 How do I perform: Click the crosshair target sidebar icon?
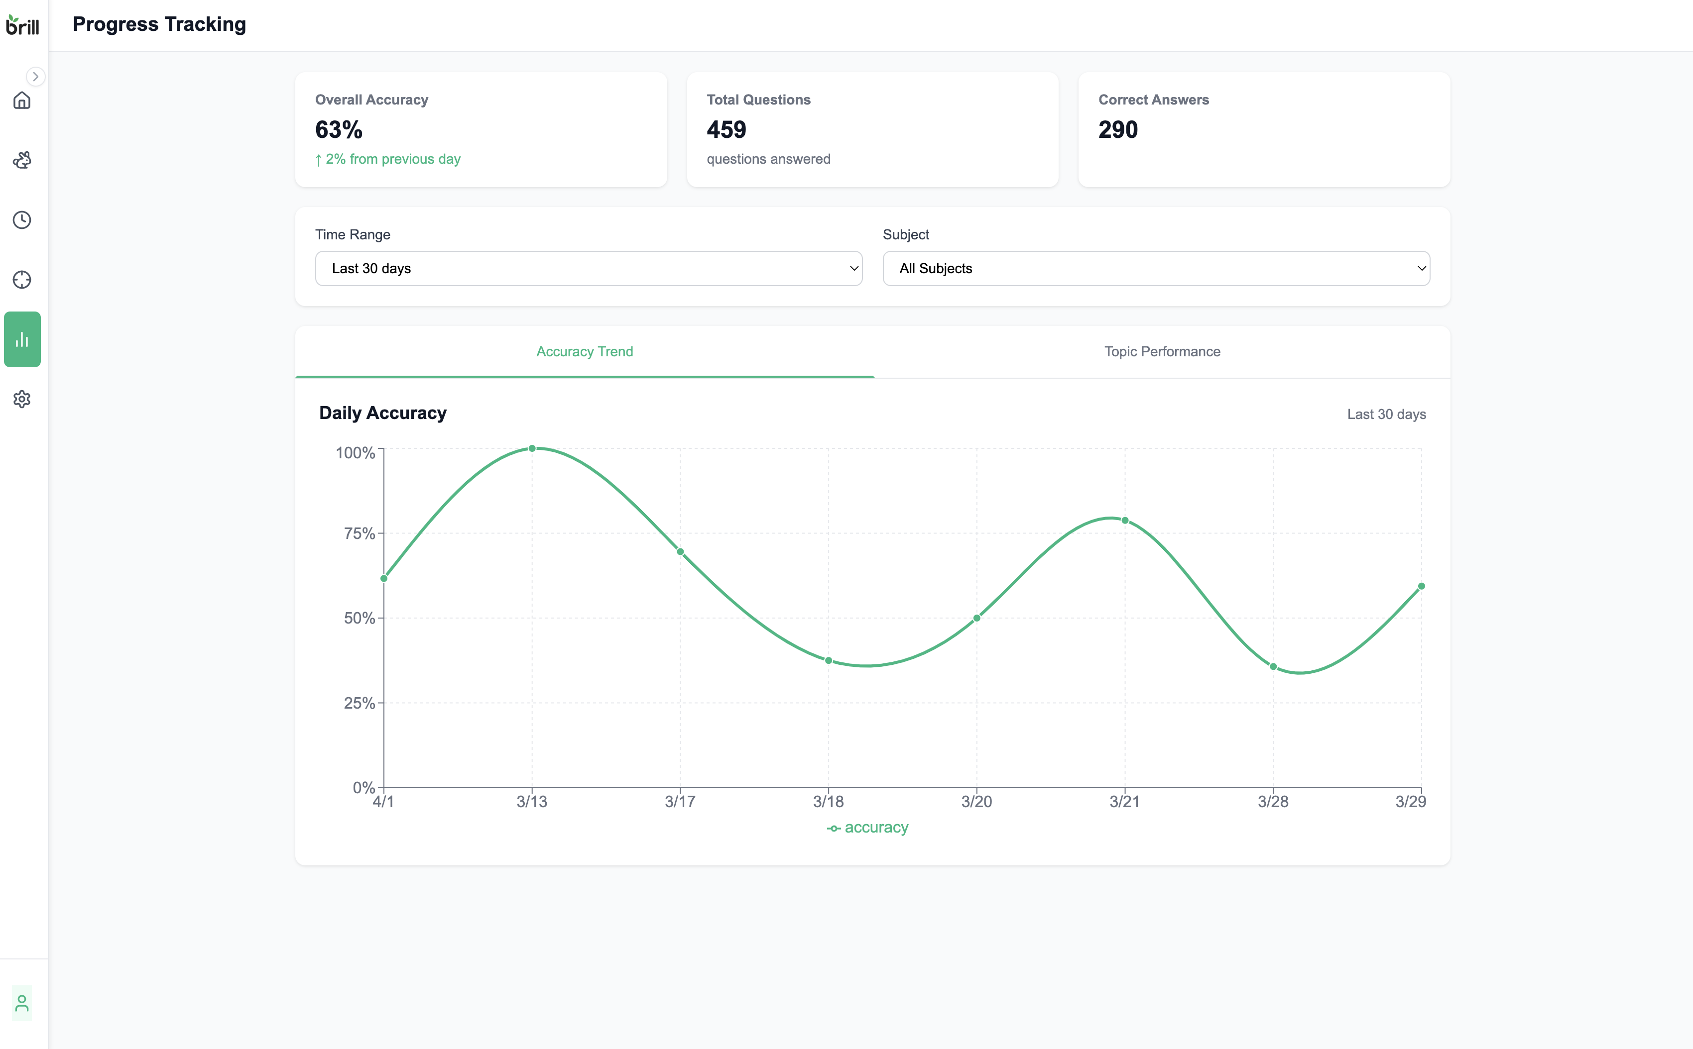click(x=22, y=280)
